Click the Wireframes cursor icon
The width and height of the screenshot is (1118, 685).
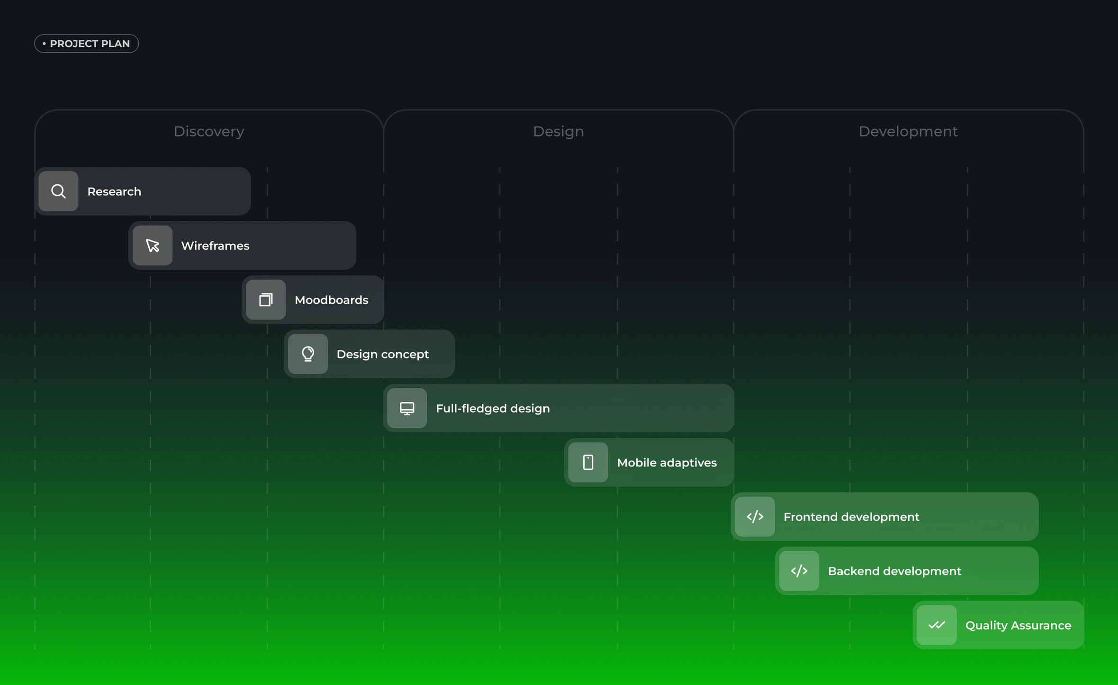click(153, 246)
